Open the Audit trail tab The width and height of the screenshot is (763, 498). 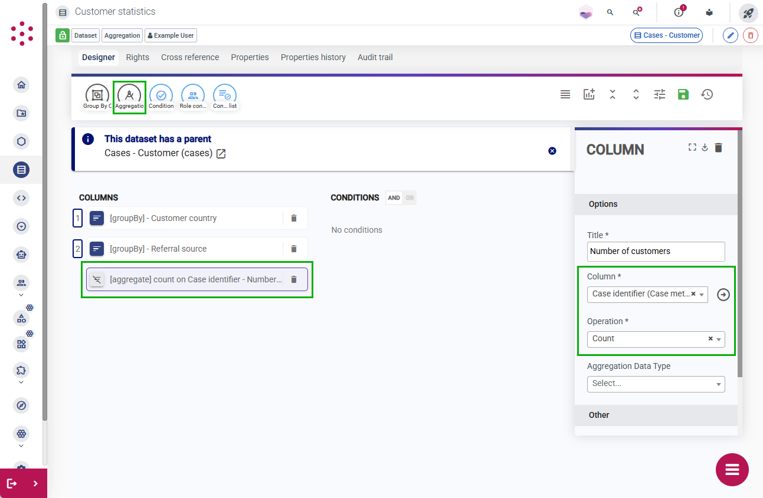pyautogui.click(x=375, y=57)
